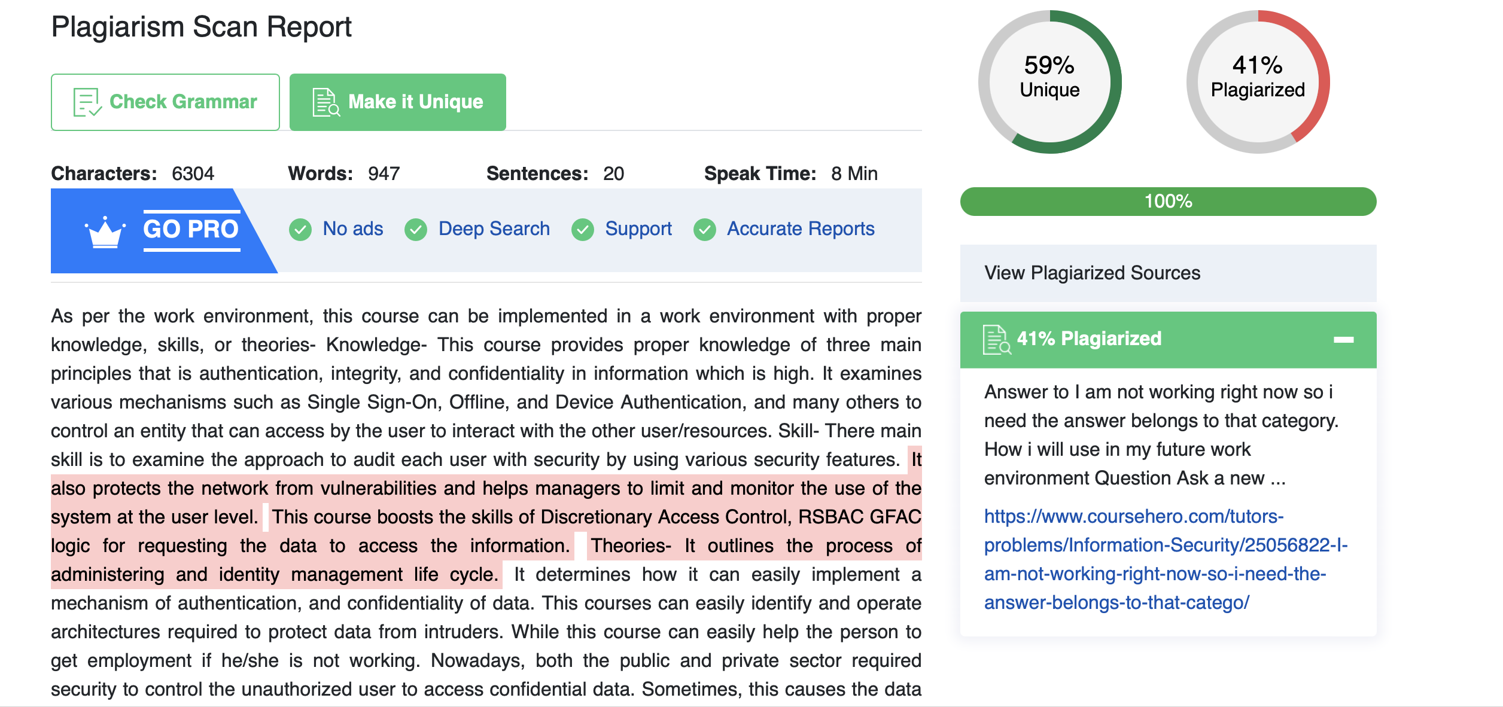Click the Make it Unique button
The height and width of the screenshot is (707, 1503).
pos(397,102)
